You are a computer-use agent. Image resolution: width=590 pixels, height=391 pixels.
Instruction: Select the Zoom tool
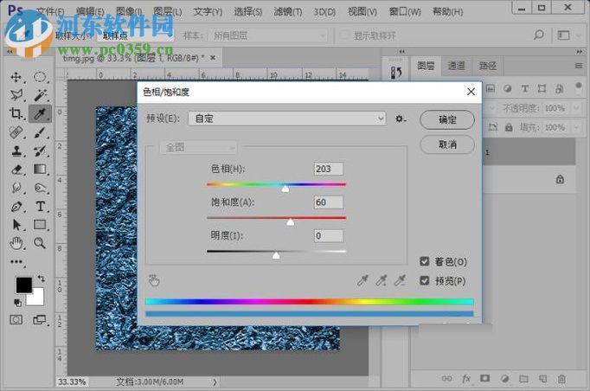[40, 243]
